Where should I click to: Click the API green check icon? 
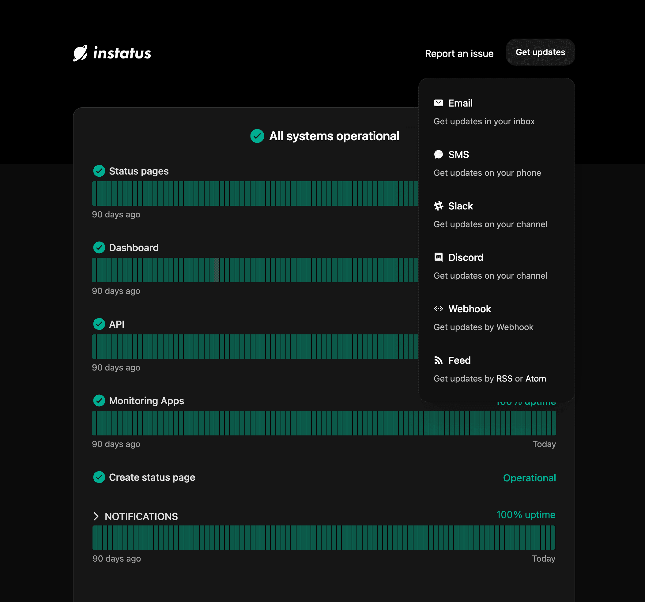tap(99, 324)
